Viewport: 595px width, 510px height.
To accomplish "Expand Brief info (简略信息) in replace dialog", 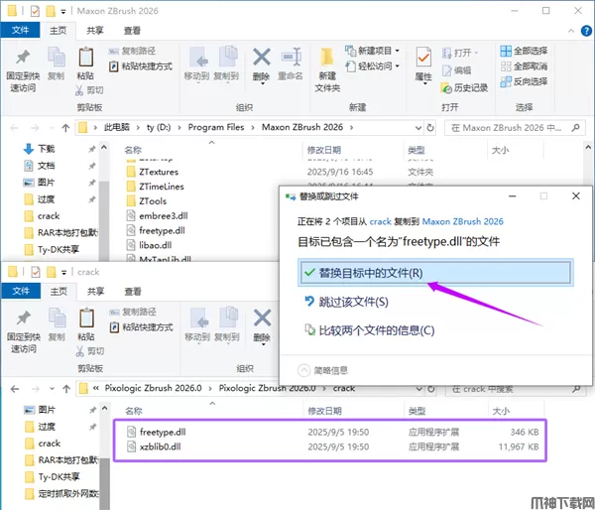I will click(323, 370).
